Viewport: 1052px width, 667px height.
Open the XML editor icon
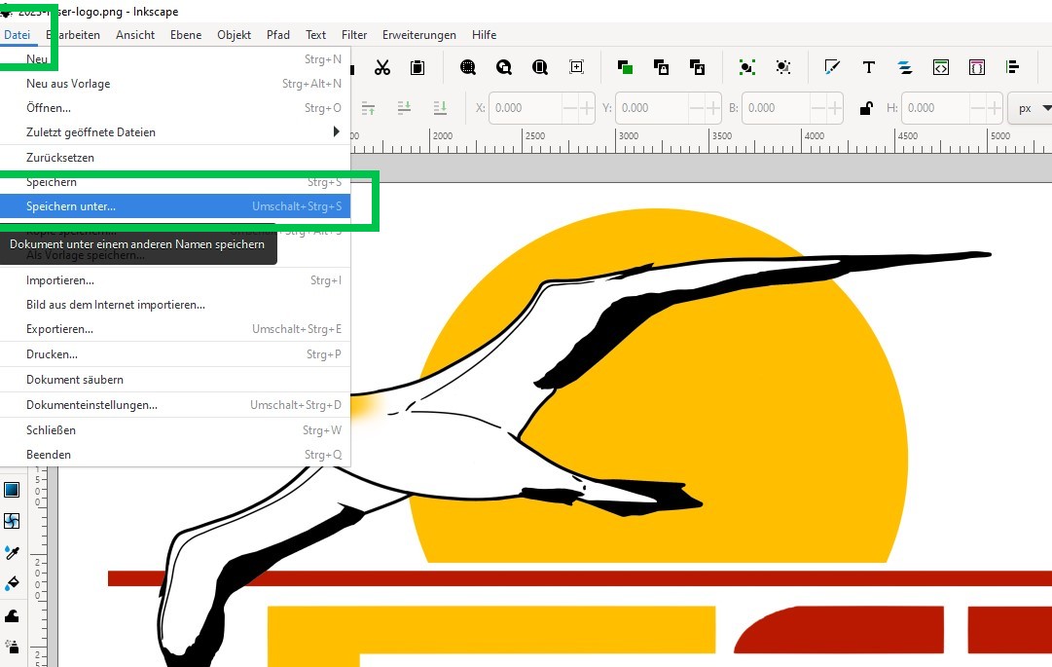pyautogui.click(x=941, y=67)
